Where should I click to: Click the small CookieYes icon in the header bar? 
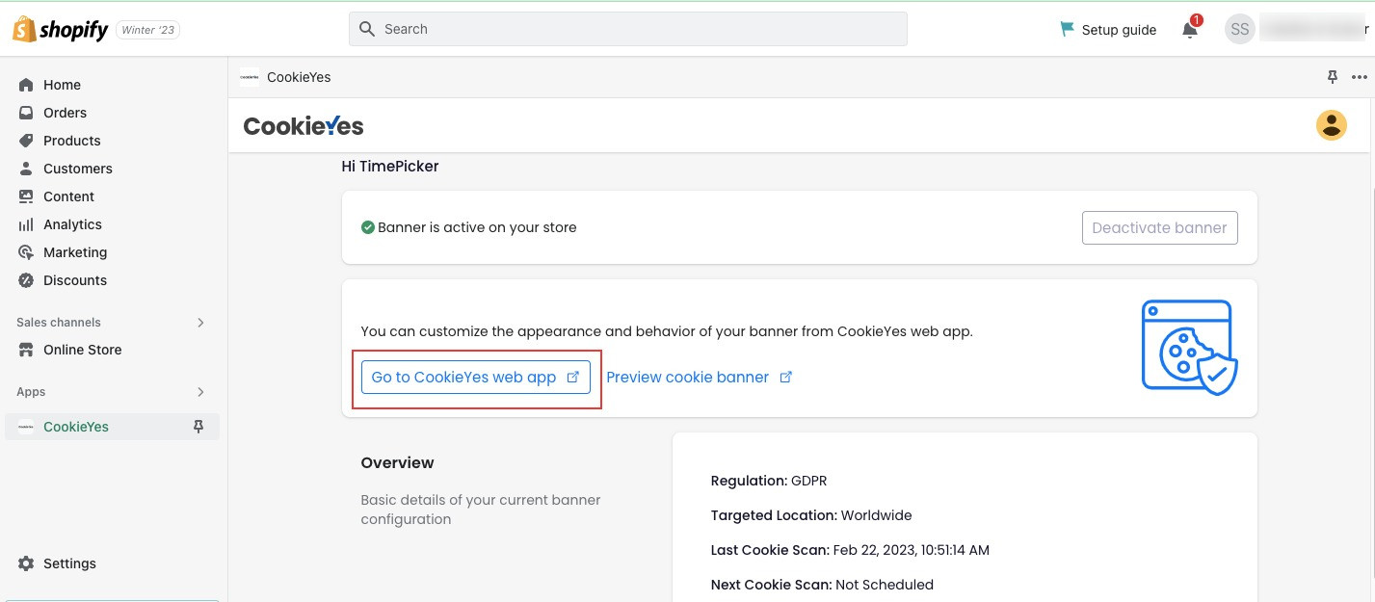click(249, 77)
